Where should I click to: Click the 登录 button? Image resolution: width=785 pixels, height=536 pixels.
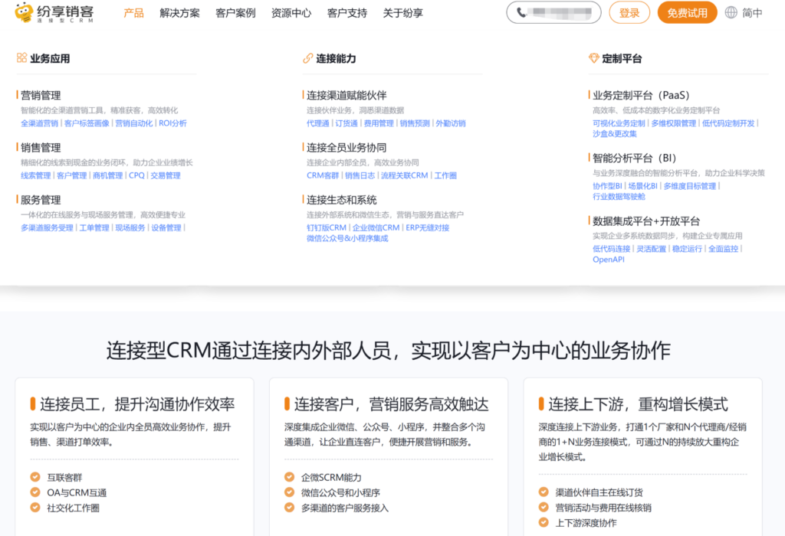(629, 12)
